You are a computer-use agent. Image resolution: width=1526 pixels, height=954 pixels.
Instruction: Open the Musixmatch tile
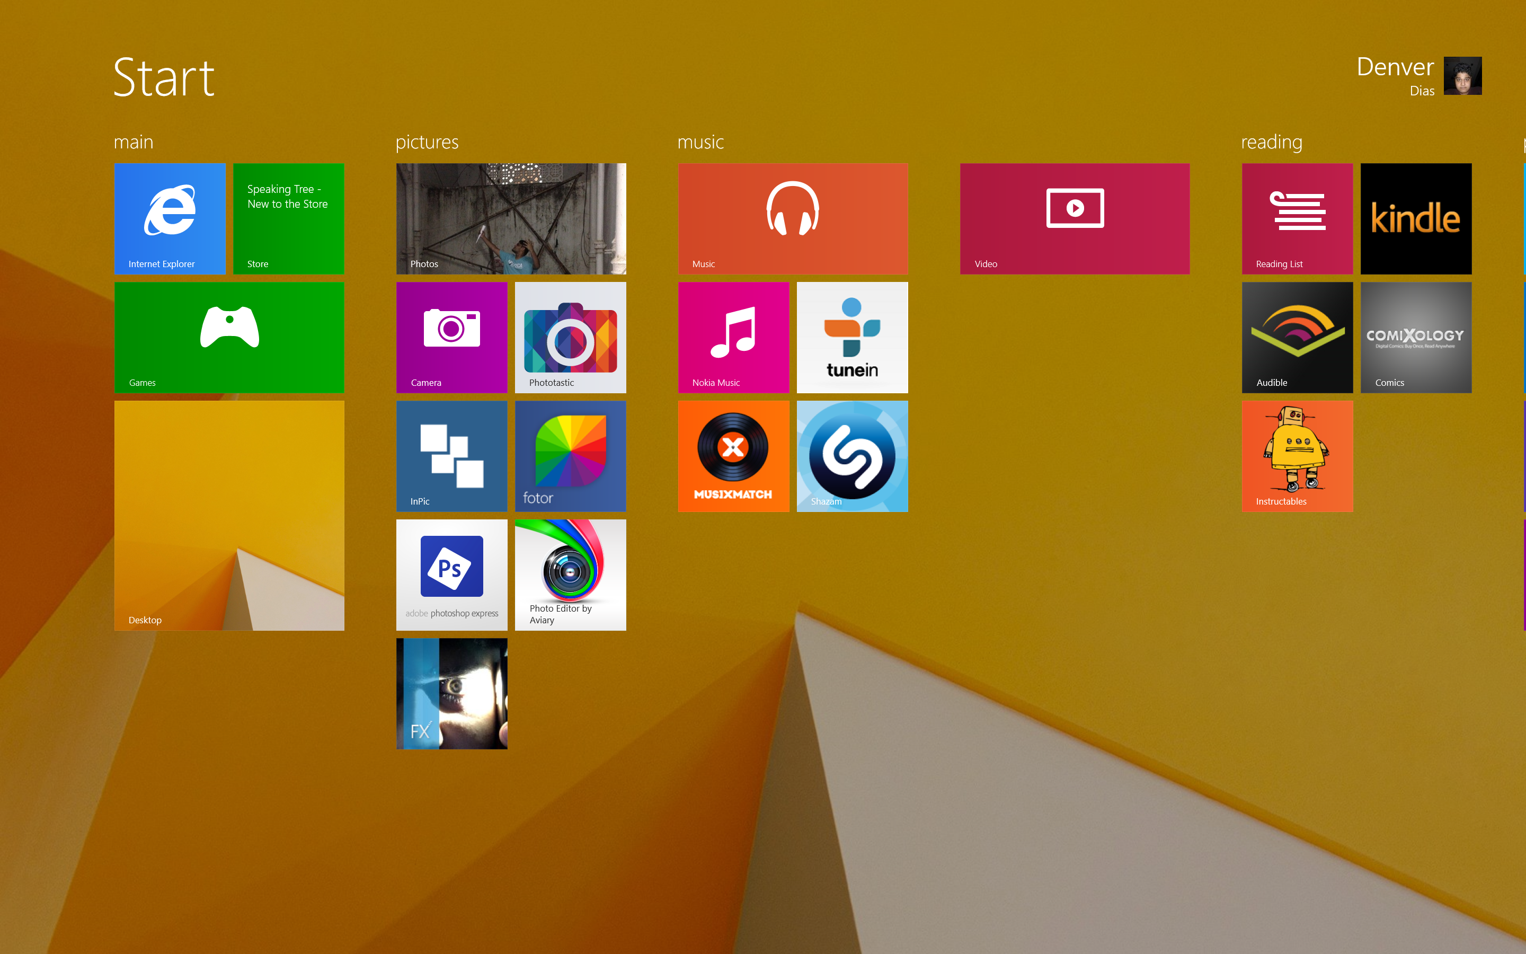[x=733, y=456]
